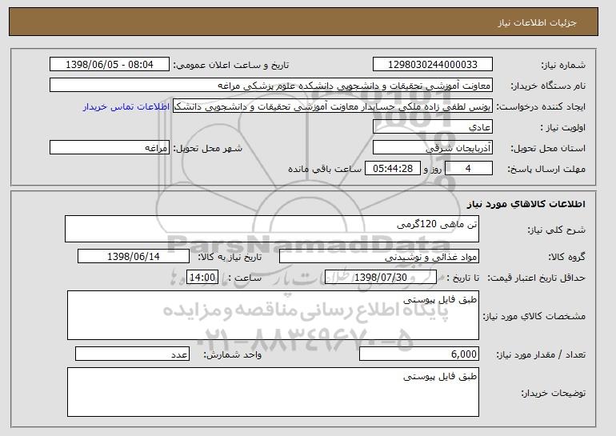Click the تاریخ نیاز به کالا field 1398/06/14
This screenshot has width=616, height=436.
(x=134, y=257)
